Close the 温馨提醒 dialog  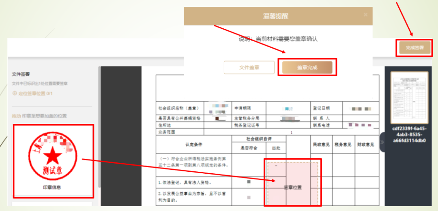click(x=365, y=15)
